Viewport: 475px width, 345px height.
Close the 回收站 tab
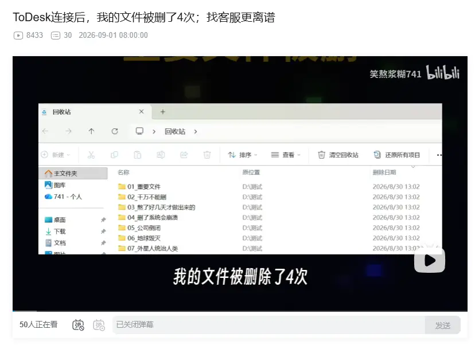(x=141, y=112)
